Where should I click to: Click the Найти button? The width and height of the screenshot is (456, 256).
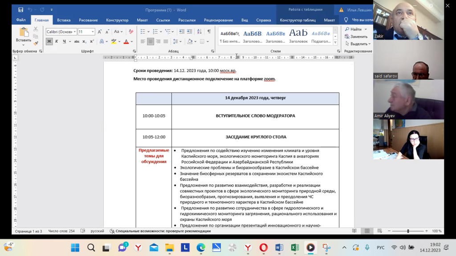pos(356,29)
